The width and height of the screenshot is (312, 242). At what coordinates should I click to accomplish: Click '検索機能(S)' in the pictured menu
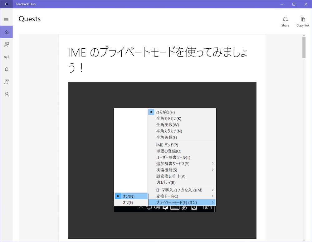pyautogui.click(x=167, y=170)
